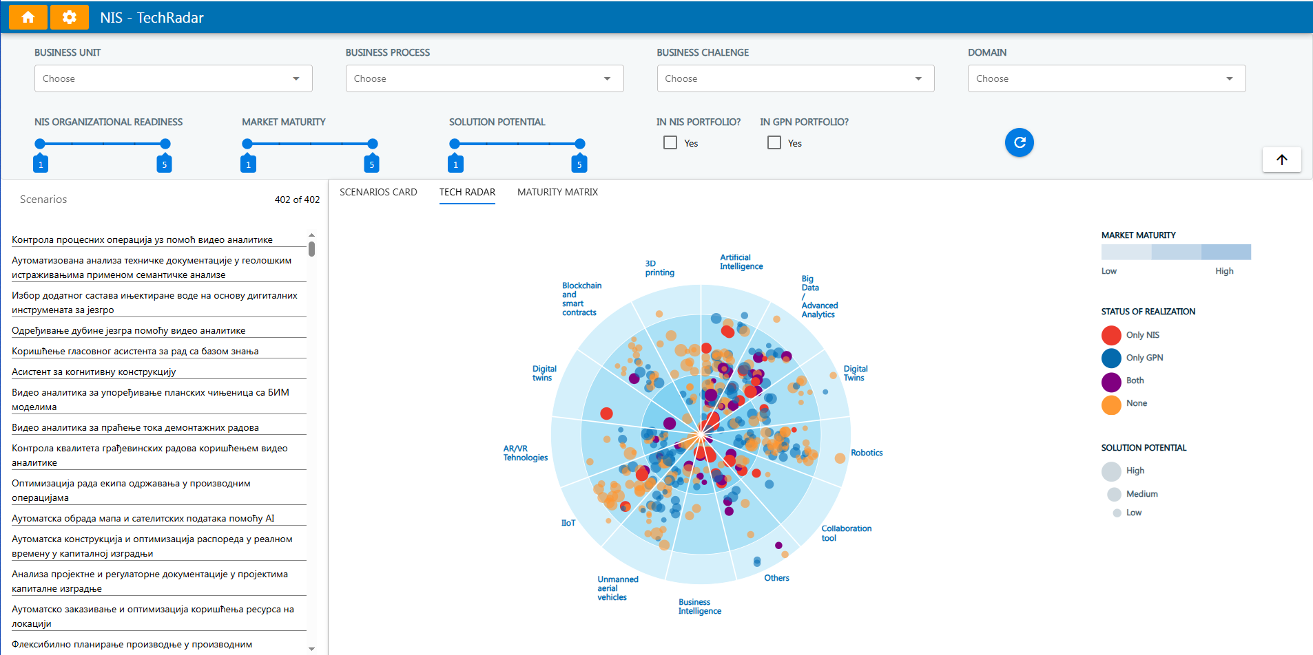Image resolution: width=1313 pixels, height=655 pixels.
Task: Click High solution potential legend circle
Action: click(x=1111, y=471)
